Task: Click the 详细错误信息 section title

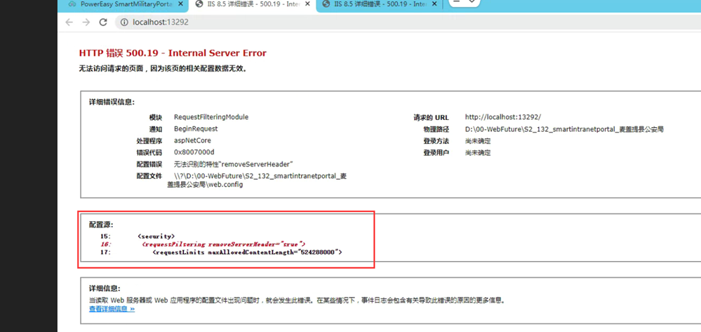Action: tap(112, 102)
